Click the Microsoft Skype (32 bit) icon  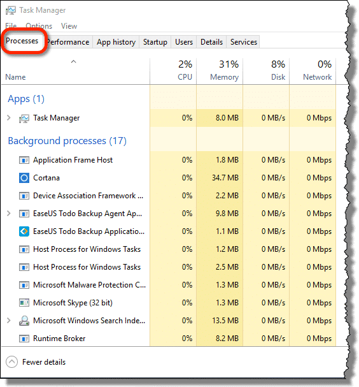pos(24,303)
